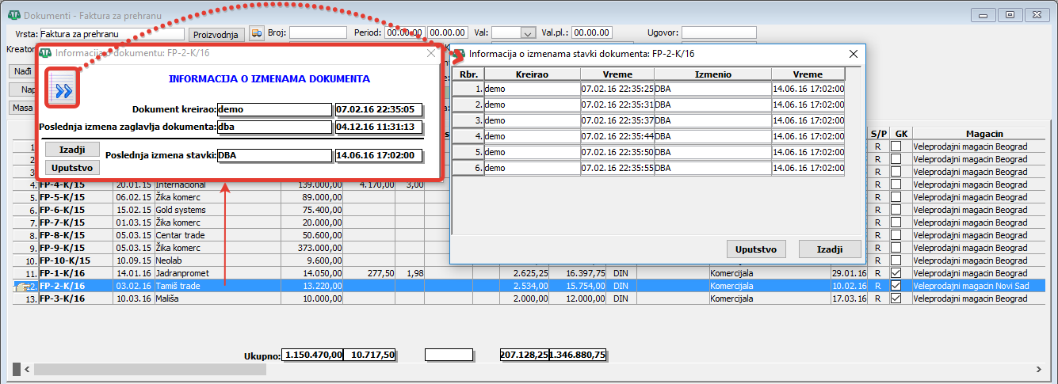This screenshot has height=384, width=1058.
Task: Click the row marker icon beside FP-2-K/16
Action: (x=23, y=286)
